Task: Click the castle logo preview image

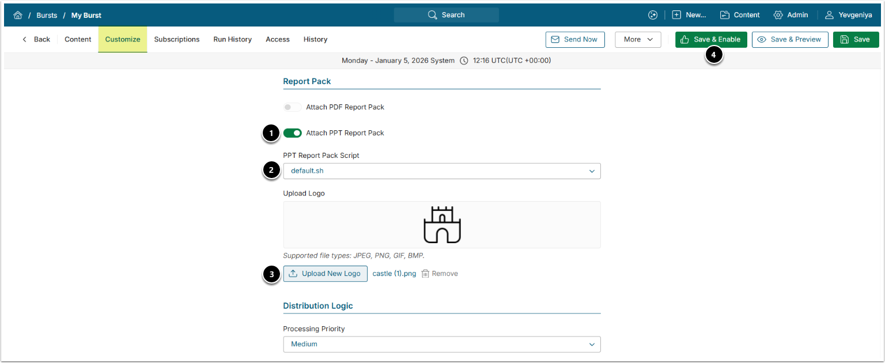Action: tap(442, 224)
